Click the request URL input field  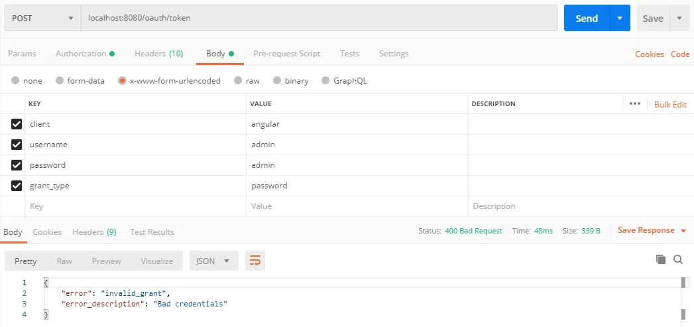coord(318,19)
